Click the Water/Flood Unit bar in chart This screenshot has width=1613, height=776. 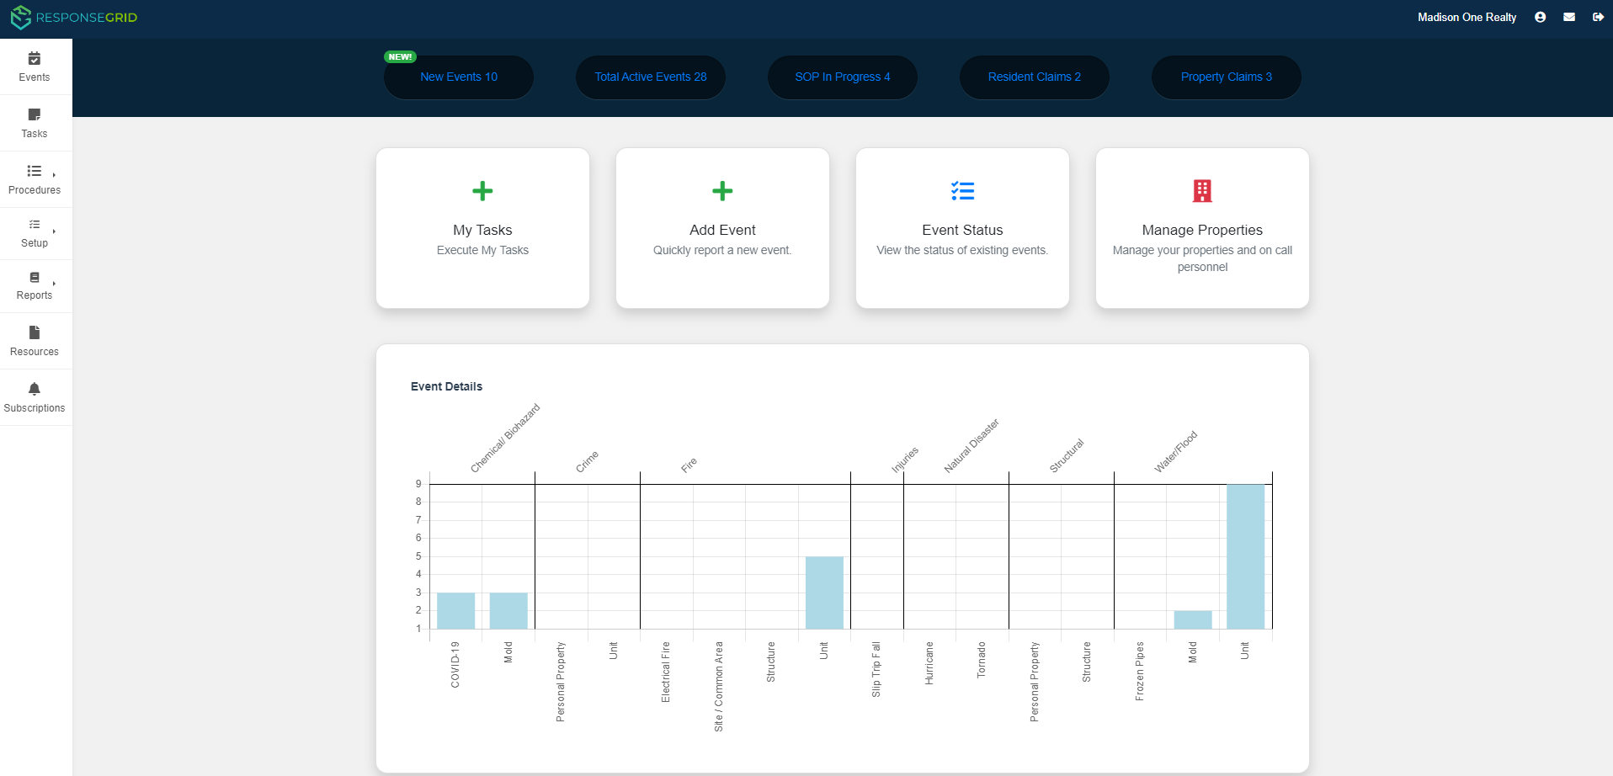[1245, 556]
